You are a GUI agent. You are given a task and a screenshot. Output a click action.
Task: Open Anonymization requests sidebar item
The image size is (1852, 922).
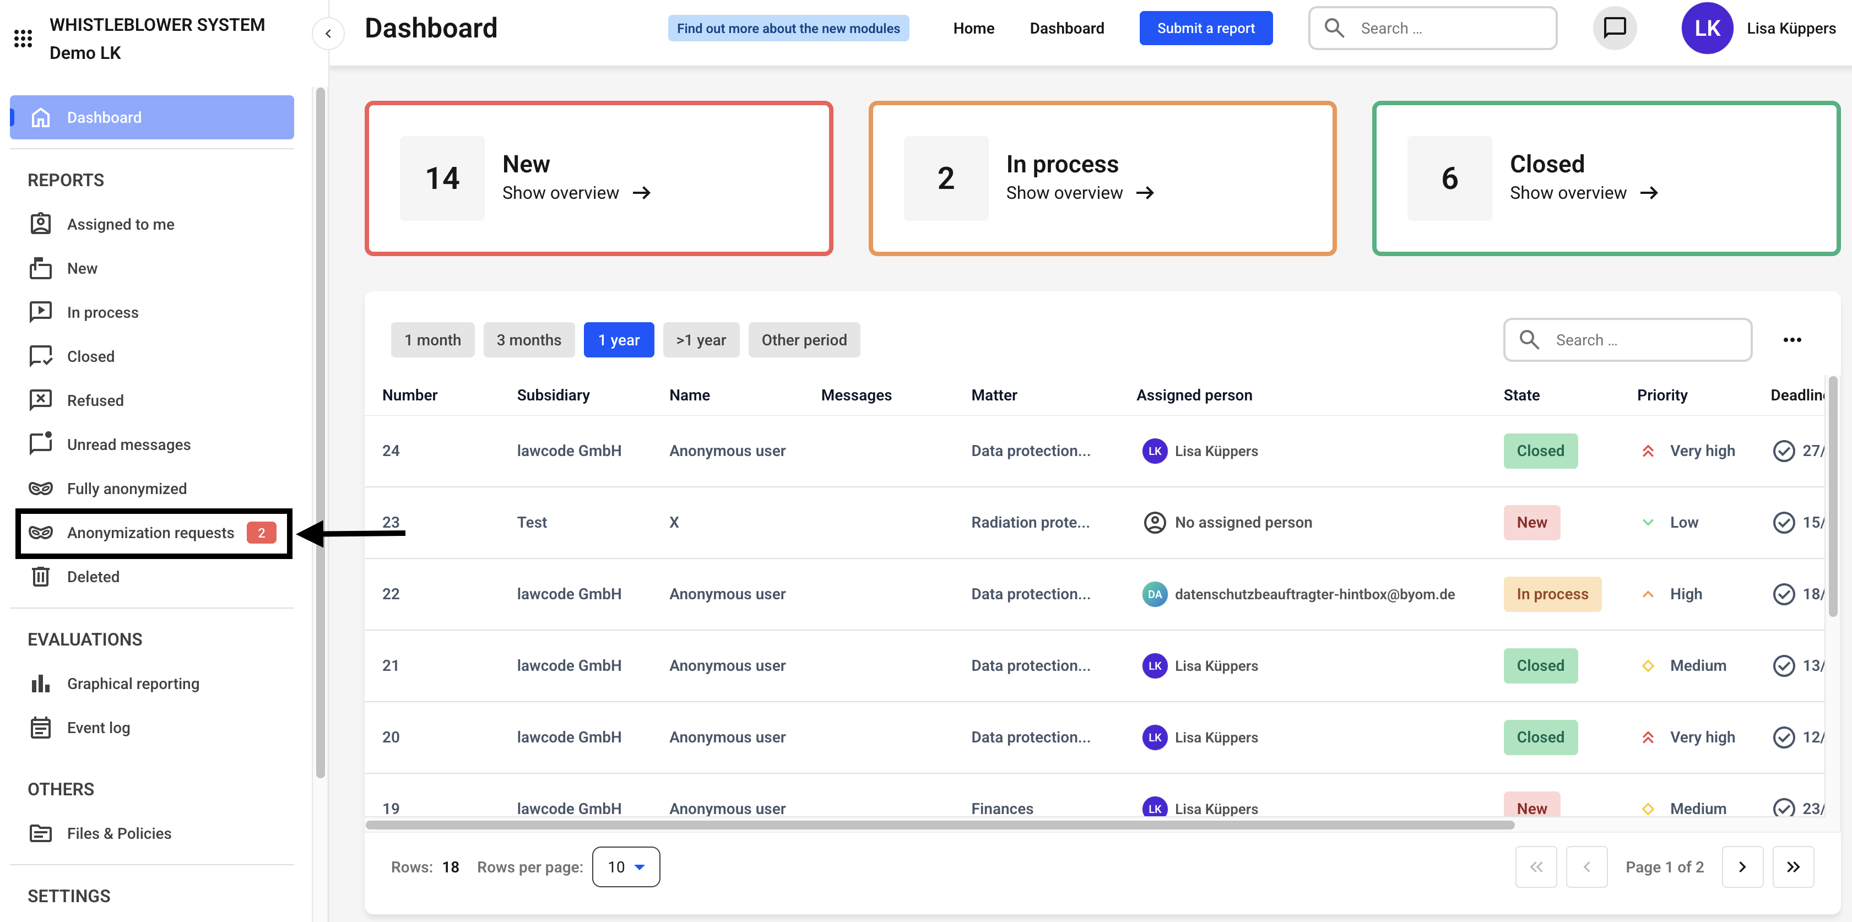click(x=150, y=533)
